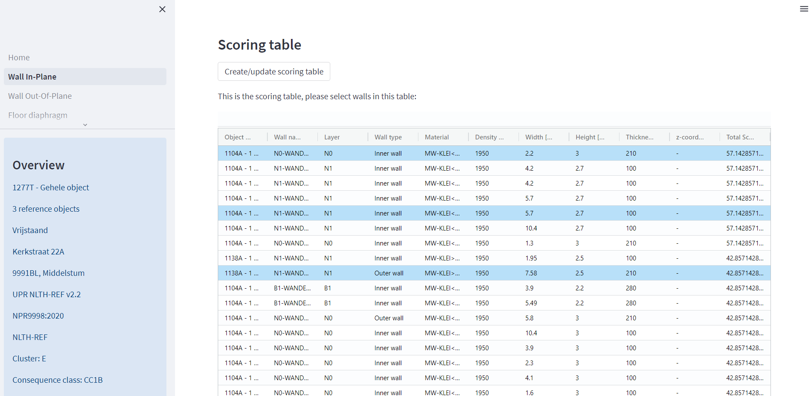Sort by the Object column header
809x396 pixels.
[243, 137]
